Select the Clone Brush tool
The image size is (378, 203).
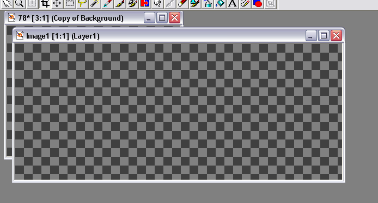[132, 4]
